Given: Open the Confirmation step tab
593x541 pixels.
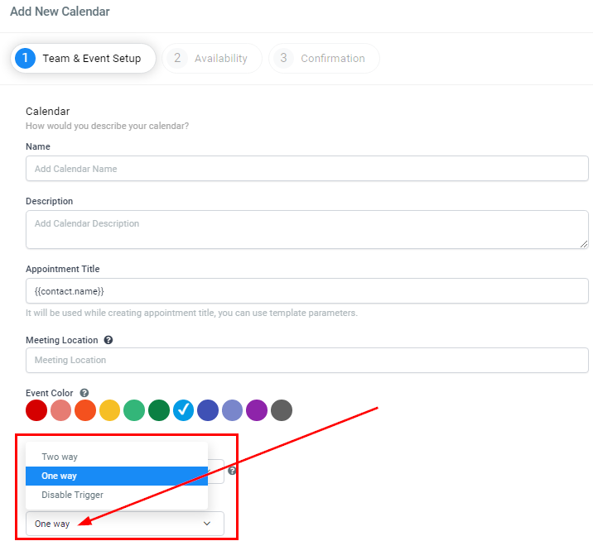Looking at the screenshot, I should point(324,59).
